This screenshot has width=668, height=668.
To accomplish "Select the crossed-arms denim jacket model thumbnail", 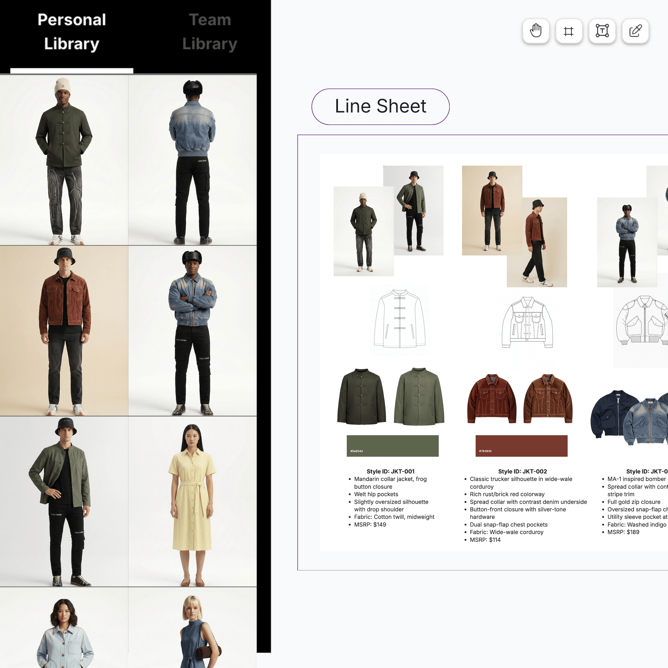I will [x=192, y=330].
